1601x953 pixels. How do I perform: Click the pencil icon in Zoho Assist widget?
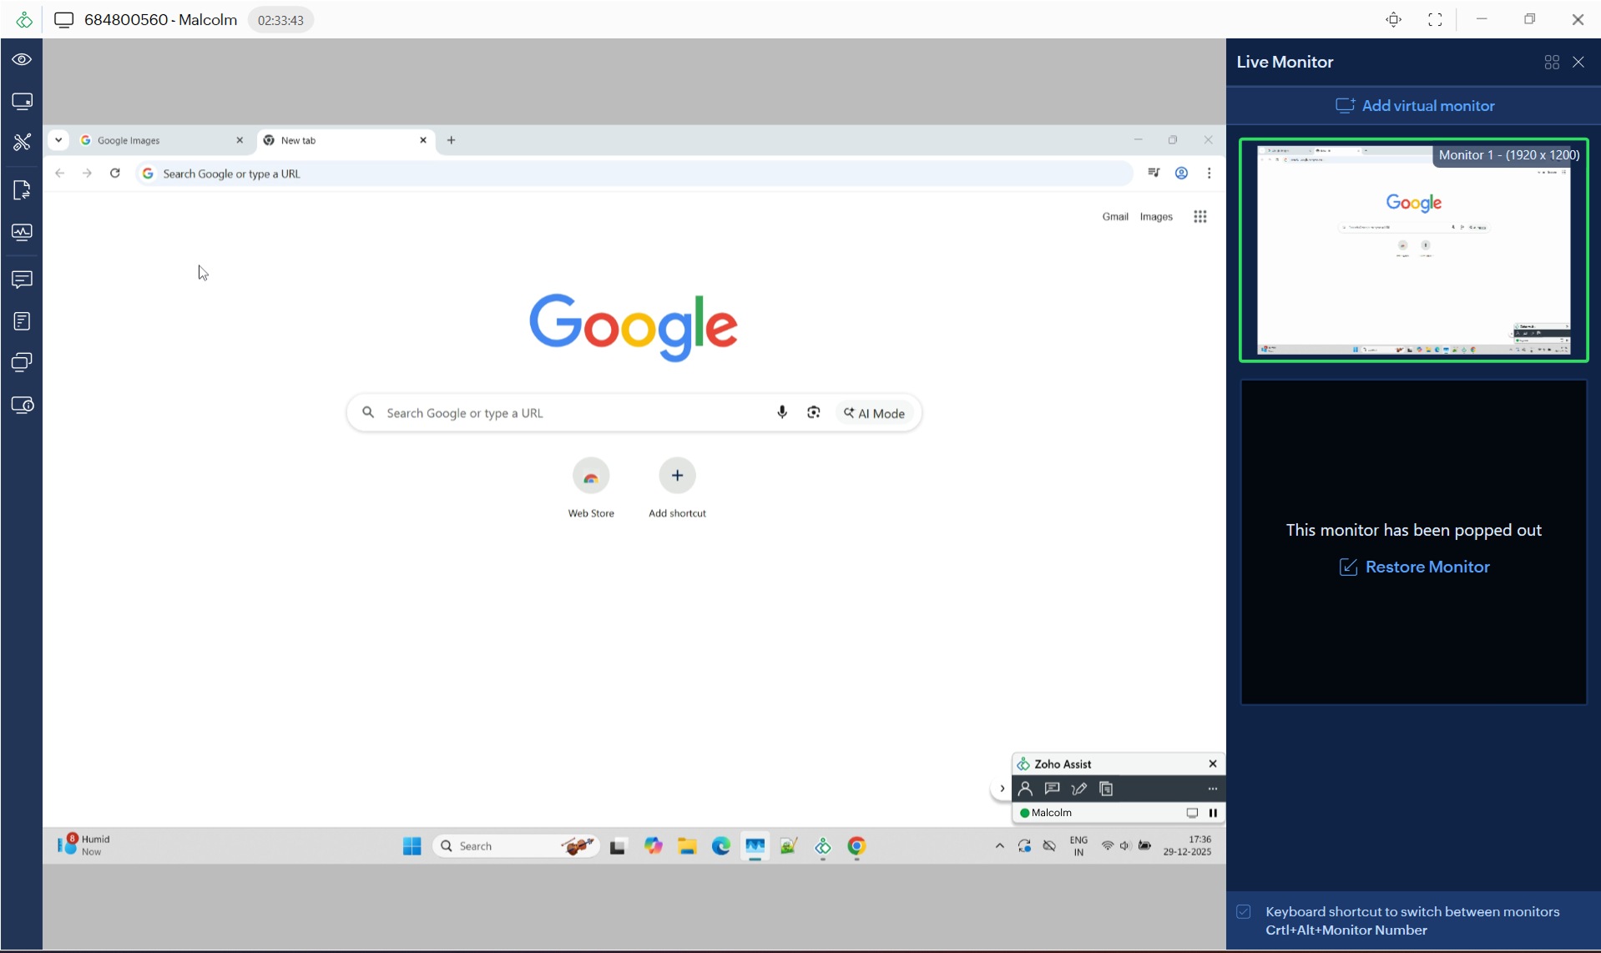pyautogui.click(x=1079, y=789)
